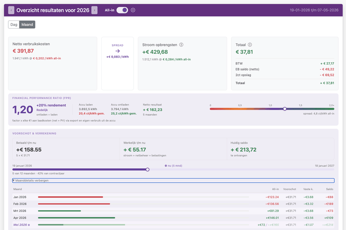The width and height of the screenshot is (346, 230).
Task: Click the FPR value 1,20
Action: pyautogui.click(x=23, y=110)
